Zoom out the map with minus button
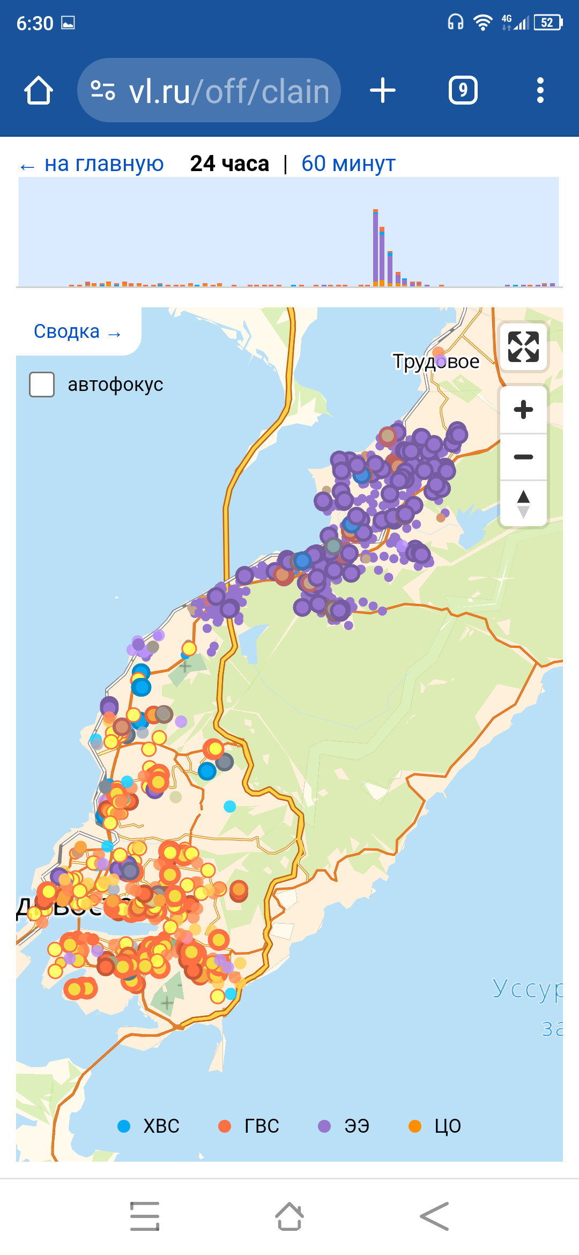Screen dimensions: 579x1255 click(x=523, y=457)
